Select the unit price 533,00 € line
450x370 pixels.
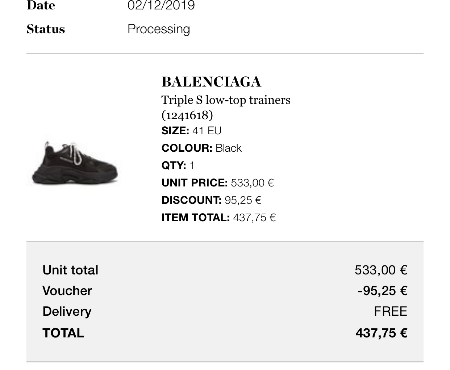(217, 182)
